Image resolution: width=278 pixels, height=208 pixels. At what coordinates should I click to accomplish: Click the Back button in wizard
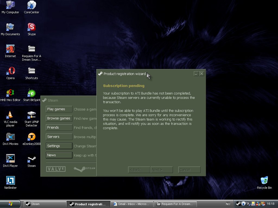click(139, 170)
